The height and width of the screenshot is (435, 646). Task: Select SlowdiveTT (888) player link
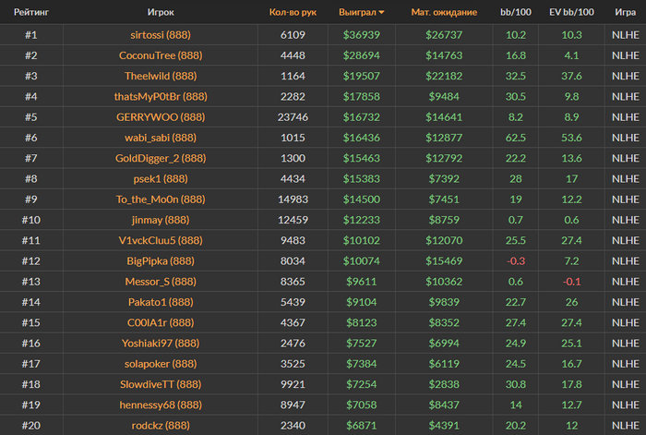pos(161,385)
